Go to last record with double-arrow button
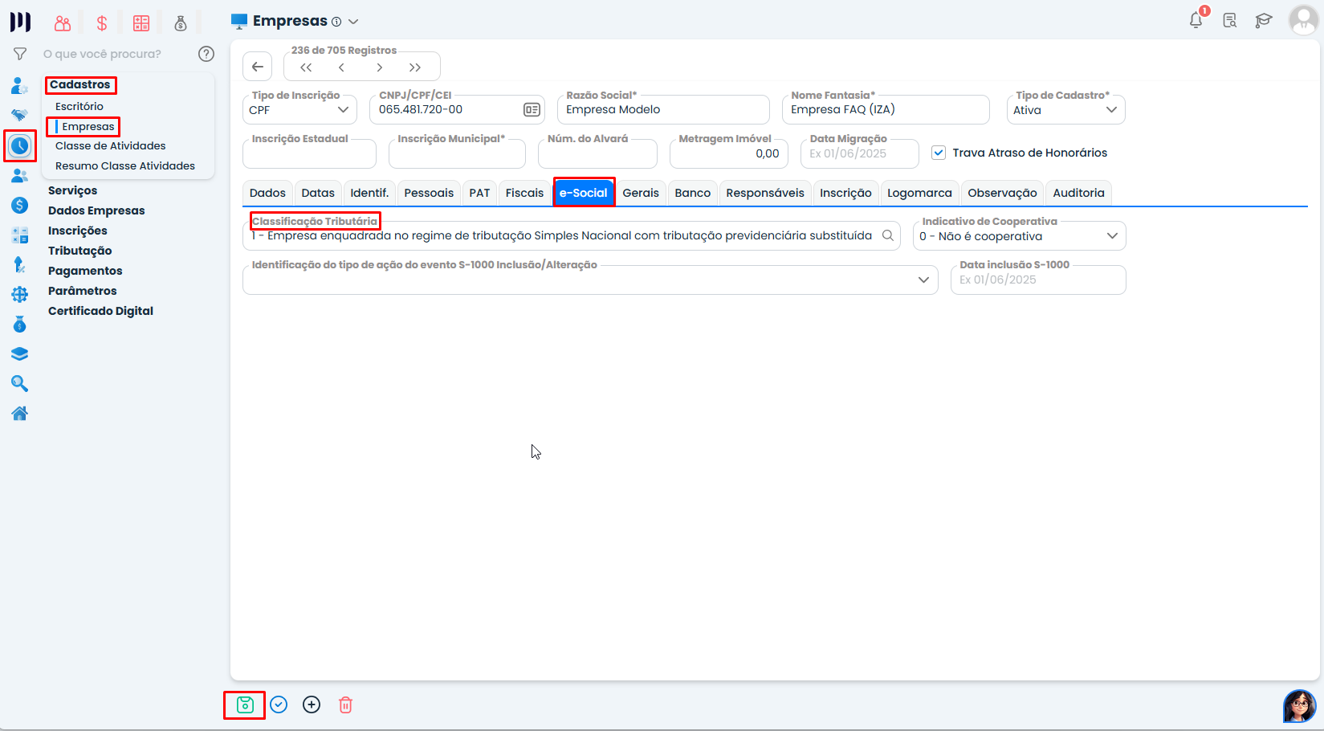Screen dimensions: 1324x731 pyautogui.click(x=415, y=67)
